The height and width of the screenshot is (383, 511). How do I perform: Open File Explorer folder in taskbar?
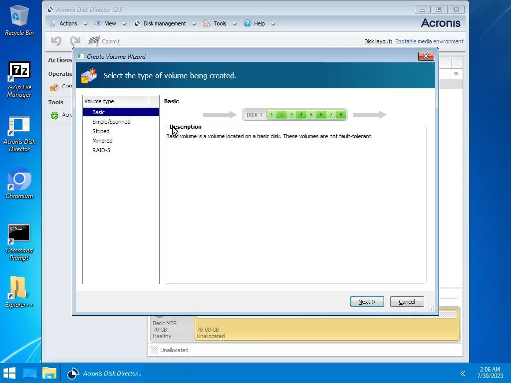tap(49, 373)
